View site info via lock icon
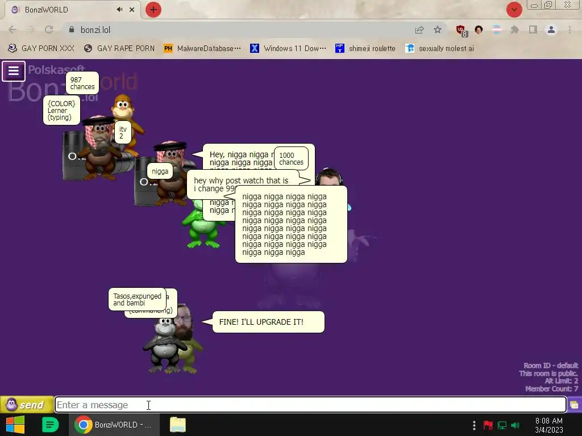 (72, 30)
